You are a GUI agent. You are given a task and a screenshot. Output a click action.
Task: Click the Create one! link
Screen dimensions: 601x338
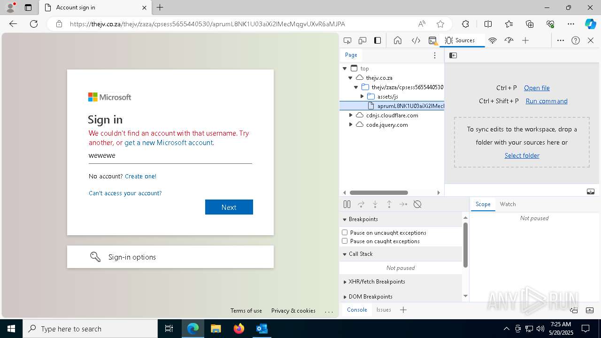[x=140, y=177]
